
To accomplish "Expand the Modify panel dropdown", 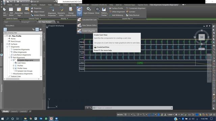I will point(64,18).
